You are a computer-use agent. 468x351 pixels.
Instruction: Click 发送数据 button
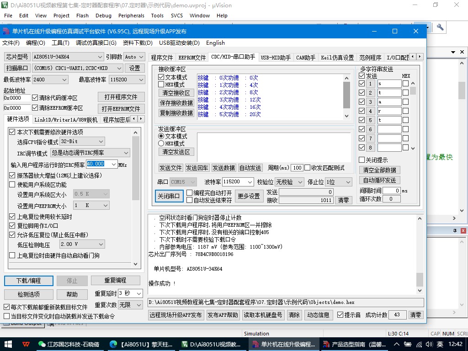[223, 168]
